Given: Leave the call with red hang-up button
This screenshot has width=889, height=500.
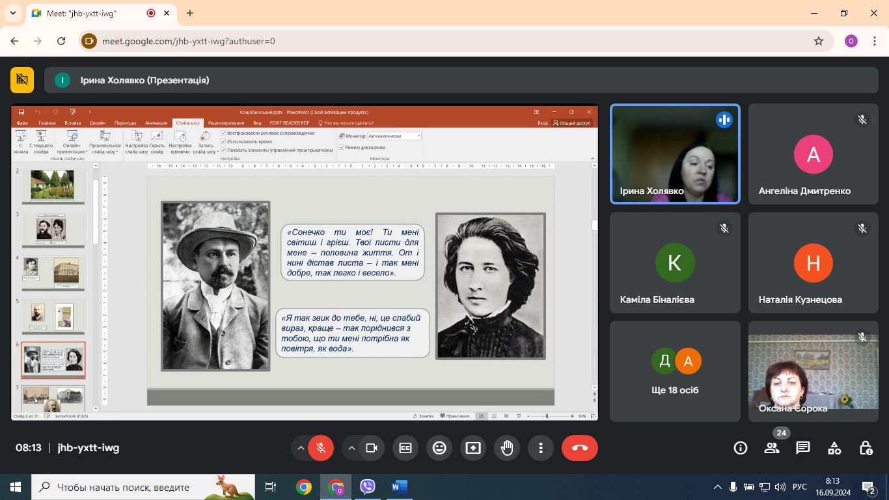Looking at the screenshot, I should (580, 448).
